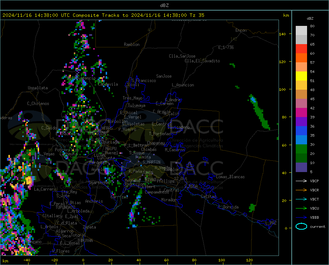Click the 'VBCP' legend label

pyautogui.click(x=314, y=181)
